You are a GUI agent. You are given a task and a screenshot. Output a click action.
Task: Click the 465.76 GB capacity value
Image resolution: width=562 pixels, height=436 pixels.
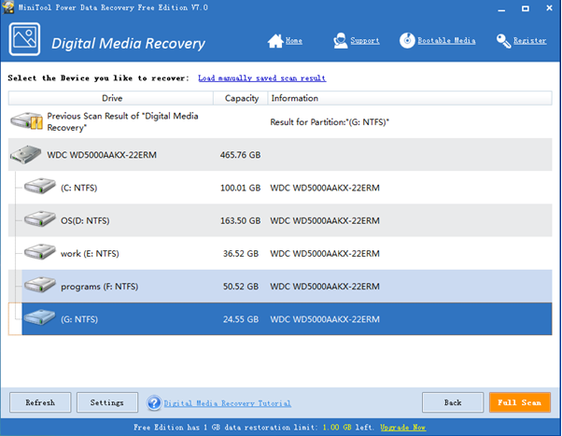[x=240, y=155]
